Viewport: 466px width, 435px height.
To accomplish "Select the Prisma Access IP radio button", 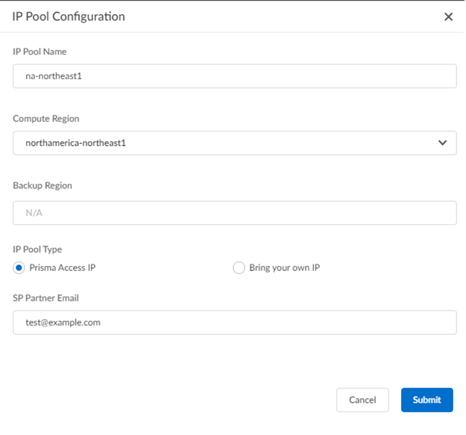I will 19,268.
